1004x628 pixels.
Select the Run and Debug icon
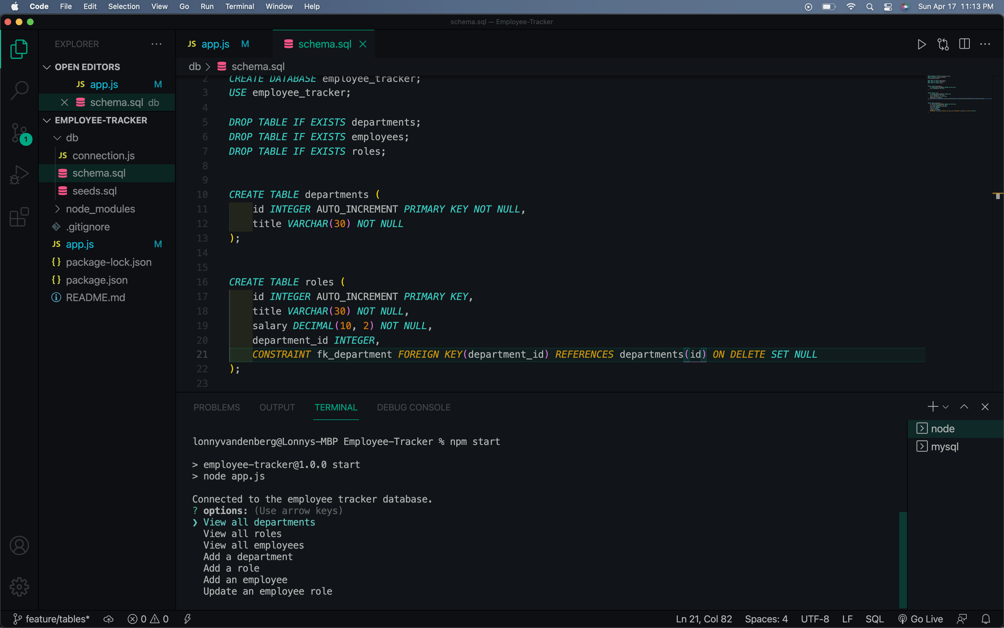click(19, 174)
